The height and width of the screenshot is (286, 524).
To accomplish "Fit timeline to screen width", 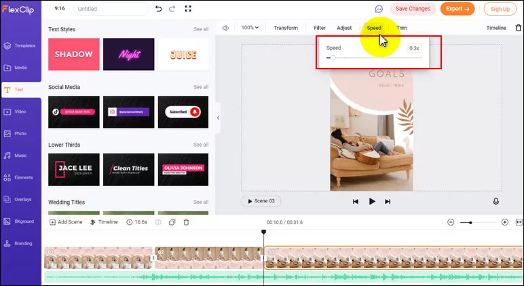I will pyautogui.click(x=519, y=222).
